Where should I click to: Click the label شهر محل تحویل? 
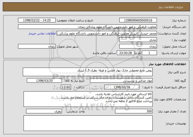click(x=67, y=47)
